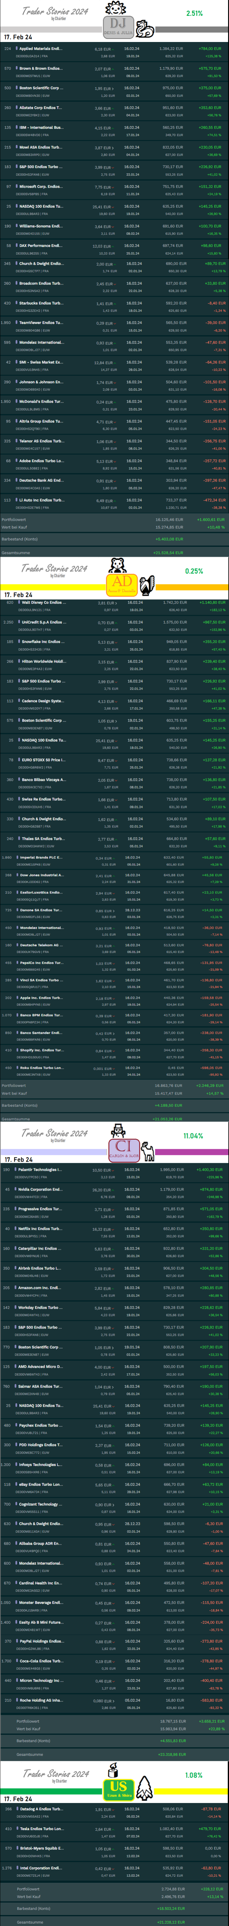
Task: Select the IBM - International Bus... row
Action: (x=114, y=131)
